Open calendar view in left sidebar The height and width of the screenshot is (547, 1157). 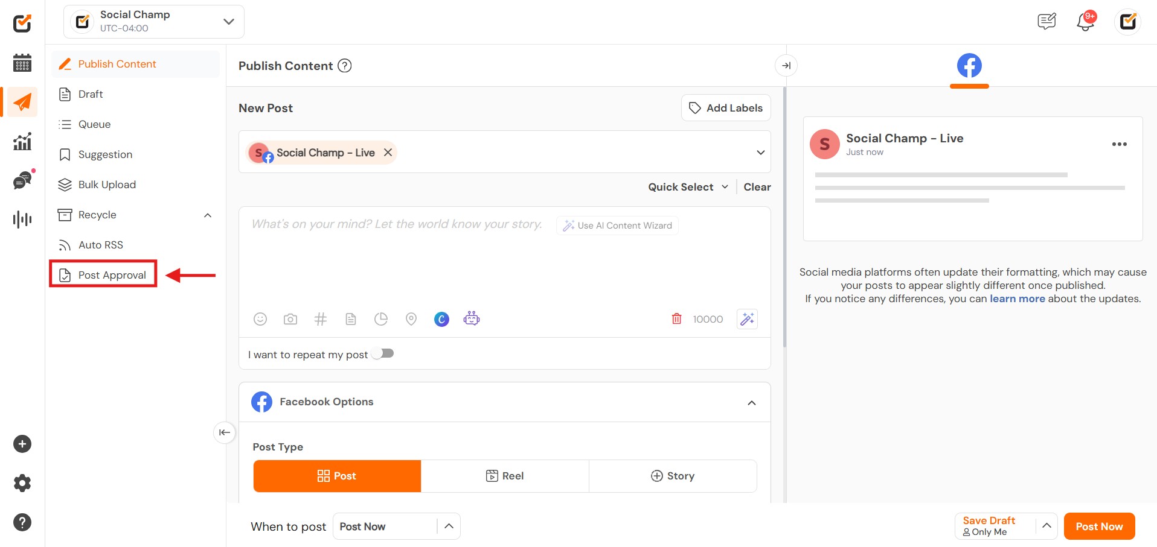(22, 63)
